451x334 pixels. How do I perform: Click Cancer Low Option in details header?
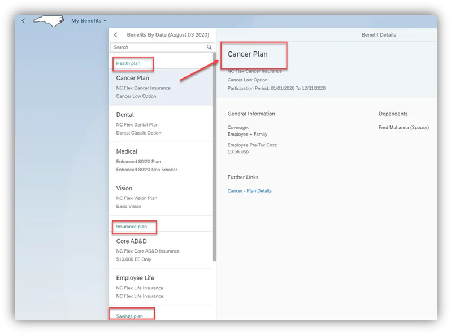tap(248, 80)
